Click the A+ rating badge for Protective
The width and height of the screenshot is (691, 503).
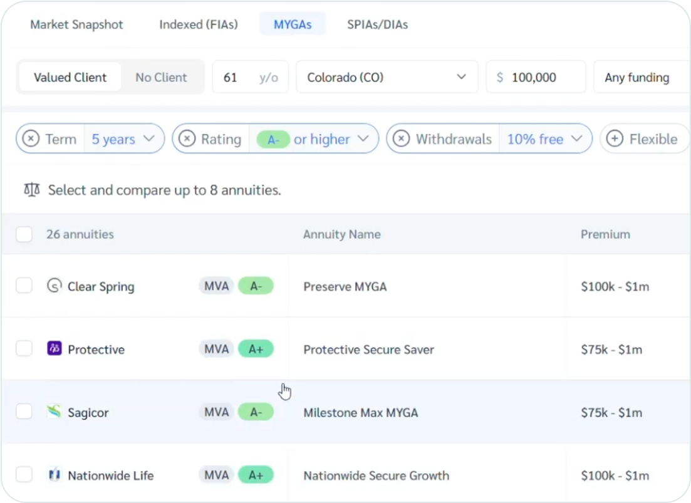pyautogui.click(x=256, y=349)
